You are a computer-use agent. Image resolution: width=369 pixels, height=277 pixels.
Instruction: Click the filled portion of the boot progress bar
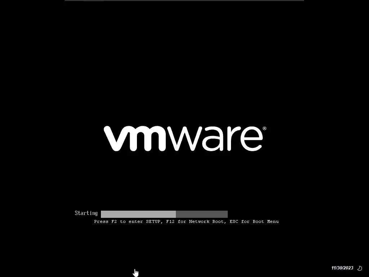pyautogui.click(x=138, y=214)
